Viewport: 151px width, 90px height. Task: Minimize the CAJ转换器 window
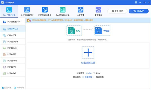tap(140, 2)
